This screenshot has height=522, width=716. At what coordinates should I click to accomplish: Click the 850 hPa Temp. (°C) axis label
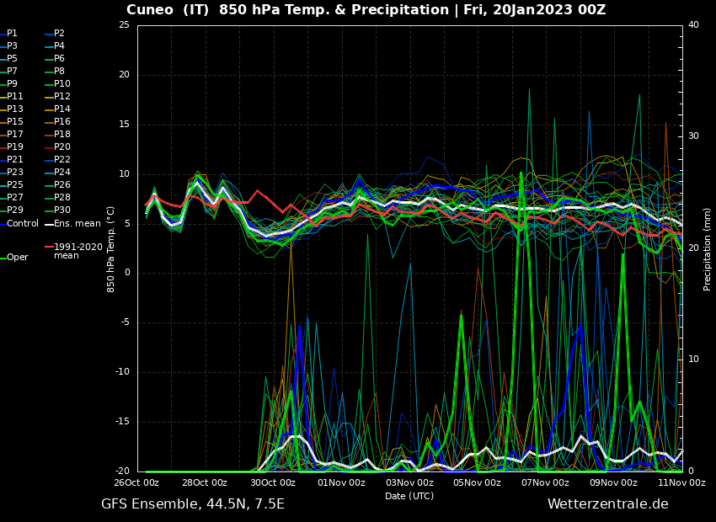(111, 248)
